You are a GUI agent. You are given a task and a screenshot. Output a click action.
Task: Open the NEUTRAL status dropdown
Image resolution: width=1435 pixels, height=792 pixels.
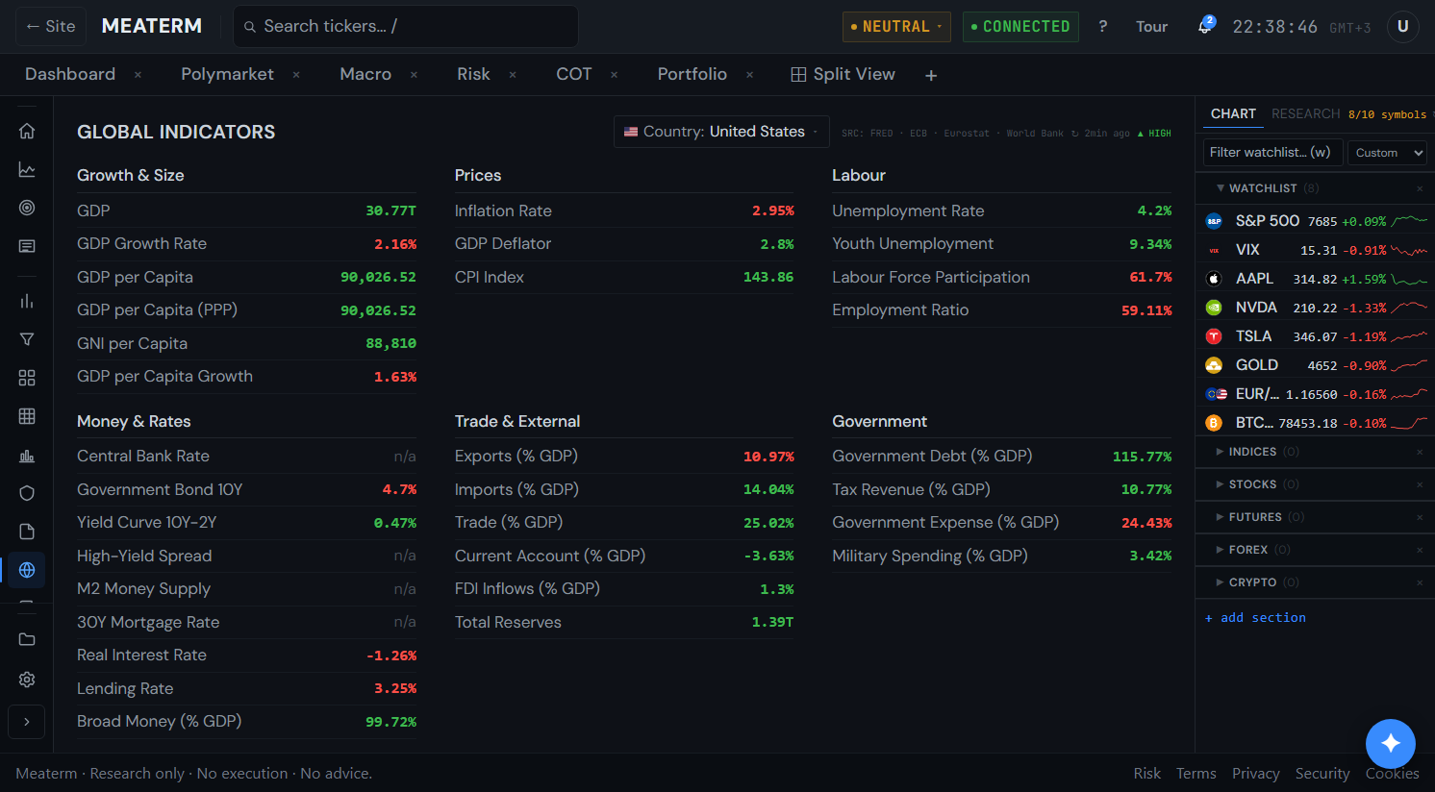pos(896,27)
